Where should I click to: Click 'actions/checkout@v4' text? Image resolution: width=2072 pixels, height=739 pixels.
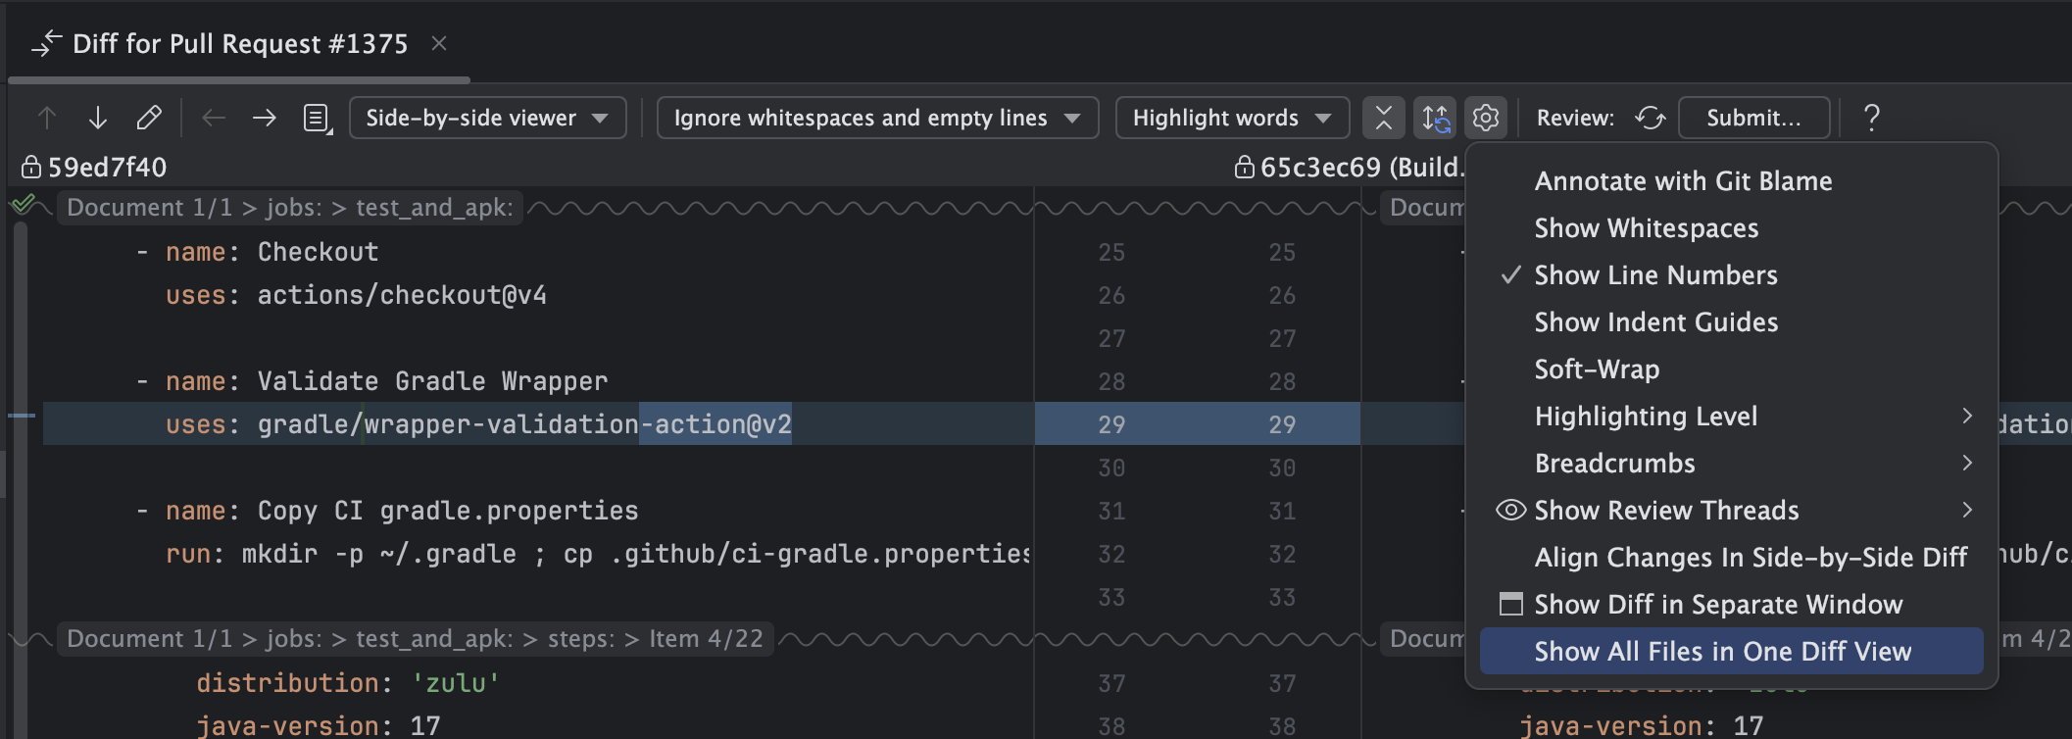pos(402,295)
